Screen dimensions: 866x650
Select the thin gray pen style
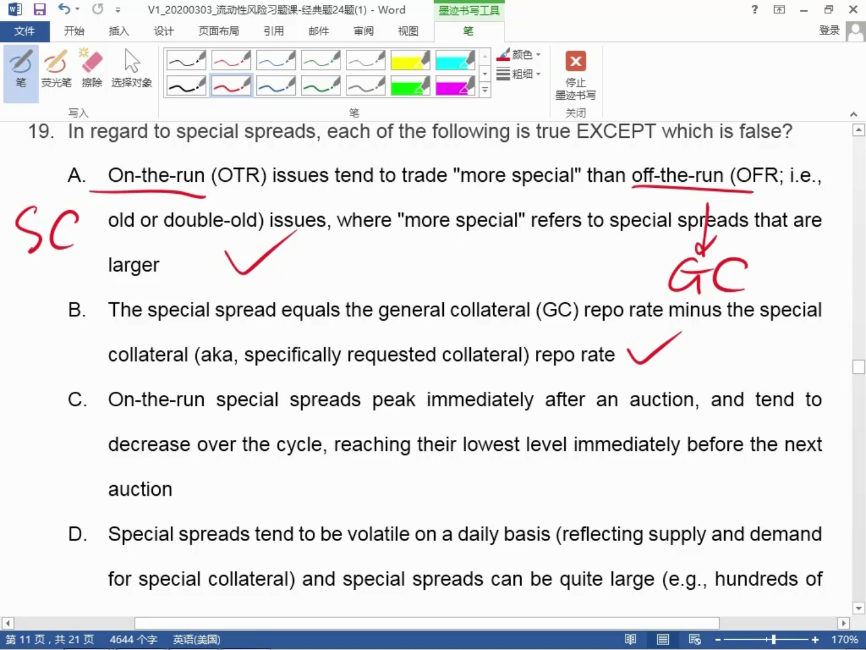[x=366, y=60]
